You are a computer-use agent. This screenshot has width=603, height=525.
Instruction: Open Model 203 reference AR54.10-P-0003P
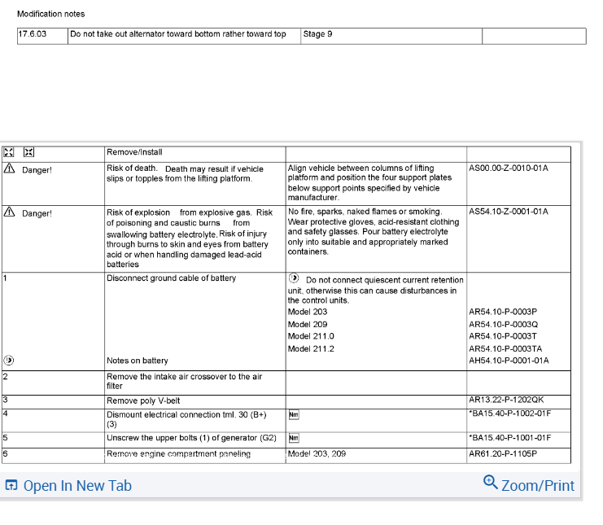[503, 312]
